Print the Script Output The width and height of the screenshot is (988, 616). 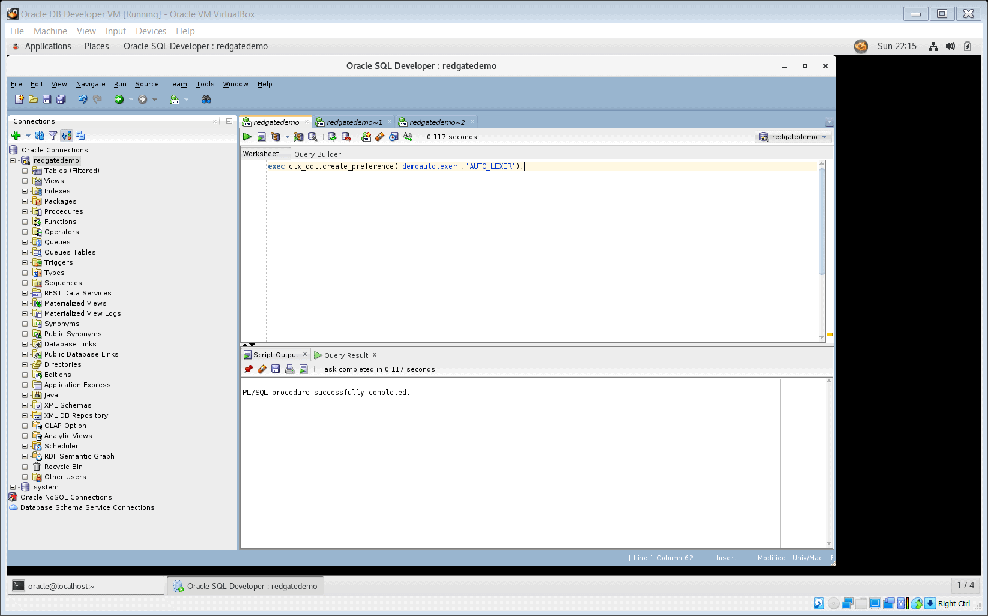pyautogui.click(x=289, y=369)
